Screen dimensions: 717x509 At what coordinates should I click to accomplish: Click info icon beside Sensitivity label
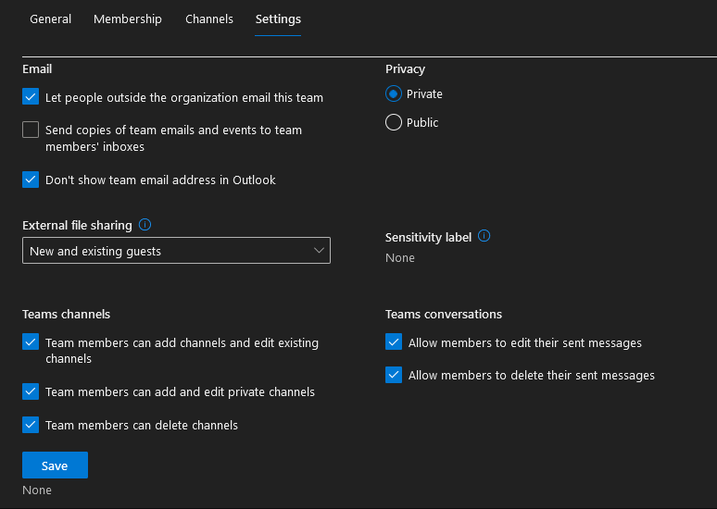click(484, 237)
